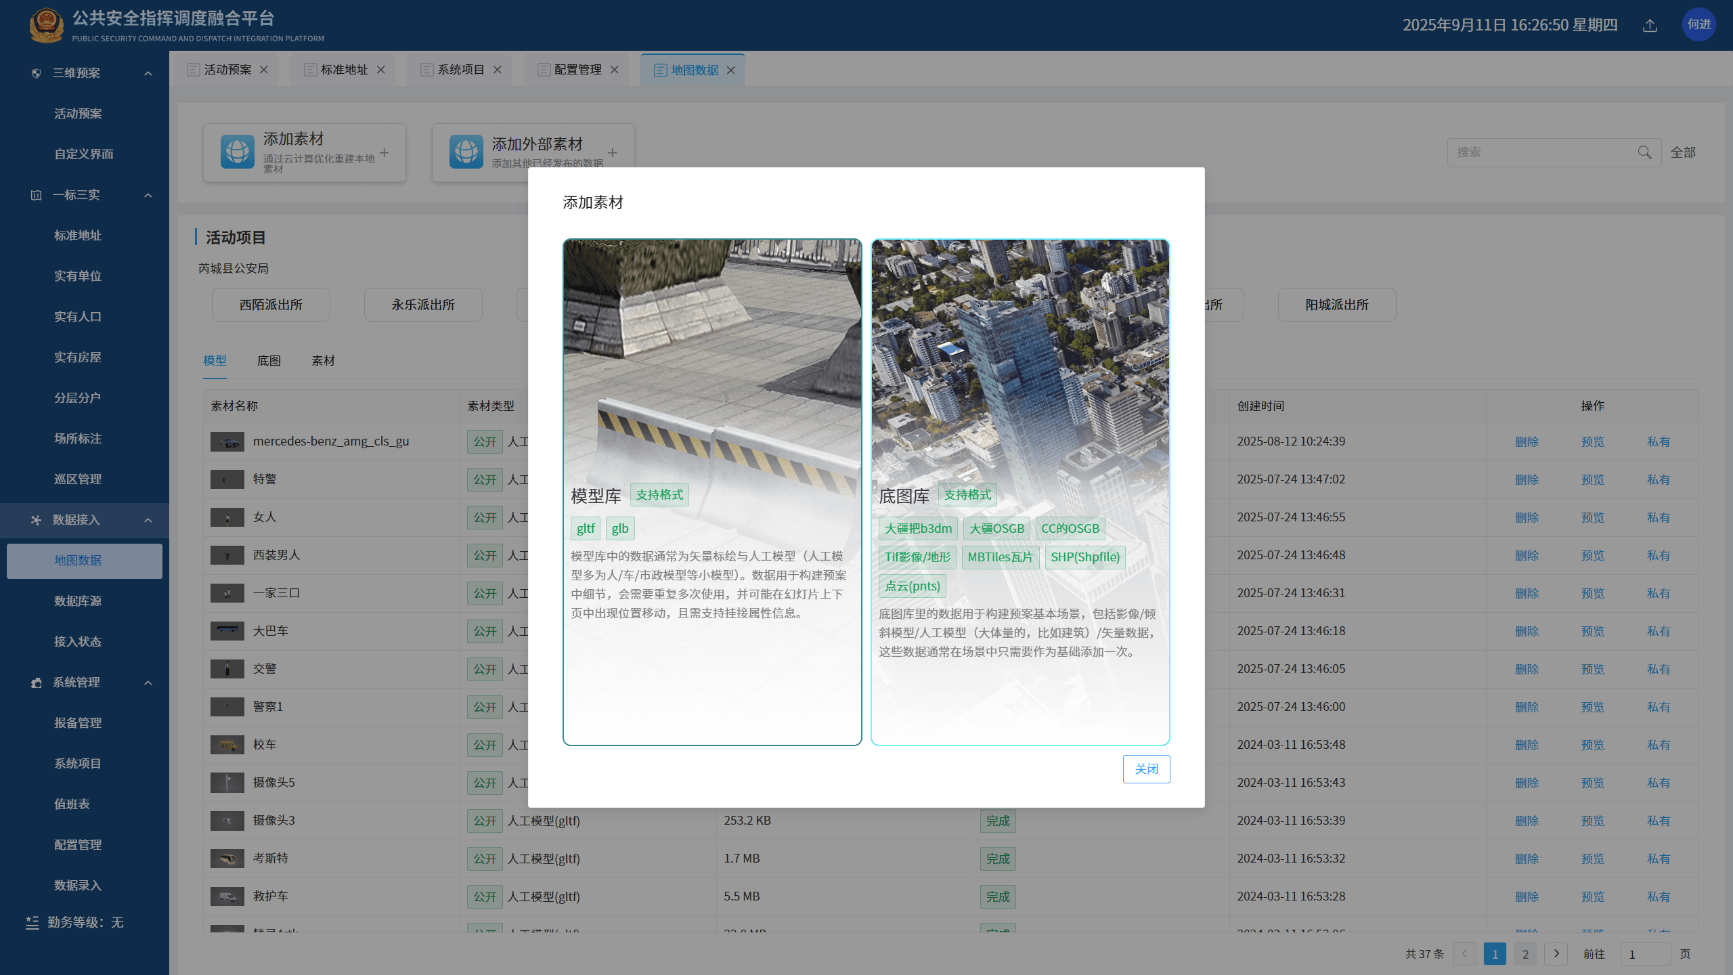This screenshot has height=975, width=1733.
Task: Select the 素材 sub-tab
Action: [323, 361]
